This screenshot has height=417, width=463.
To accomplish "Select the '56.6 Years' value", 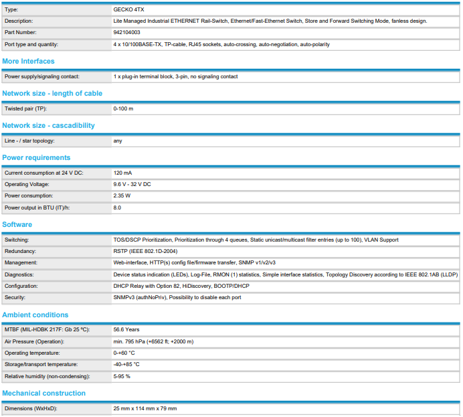I will point(126,329).
